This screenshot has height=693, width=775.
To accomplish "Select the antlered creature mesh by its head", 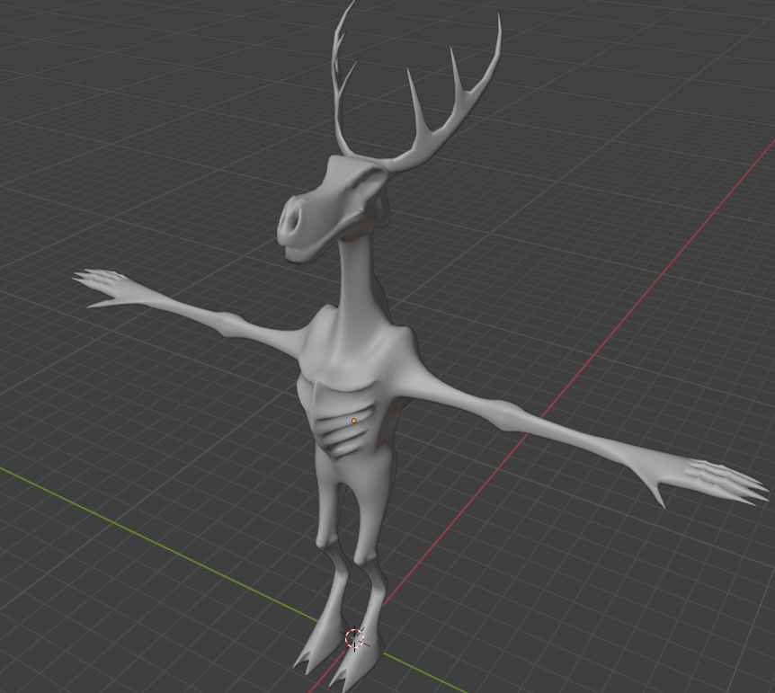I will coord(332,209).
